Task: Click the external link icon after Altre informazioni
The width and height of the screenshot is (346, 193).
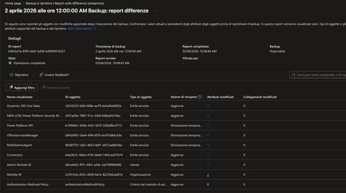Action: click(x=94, y=28)
